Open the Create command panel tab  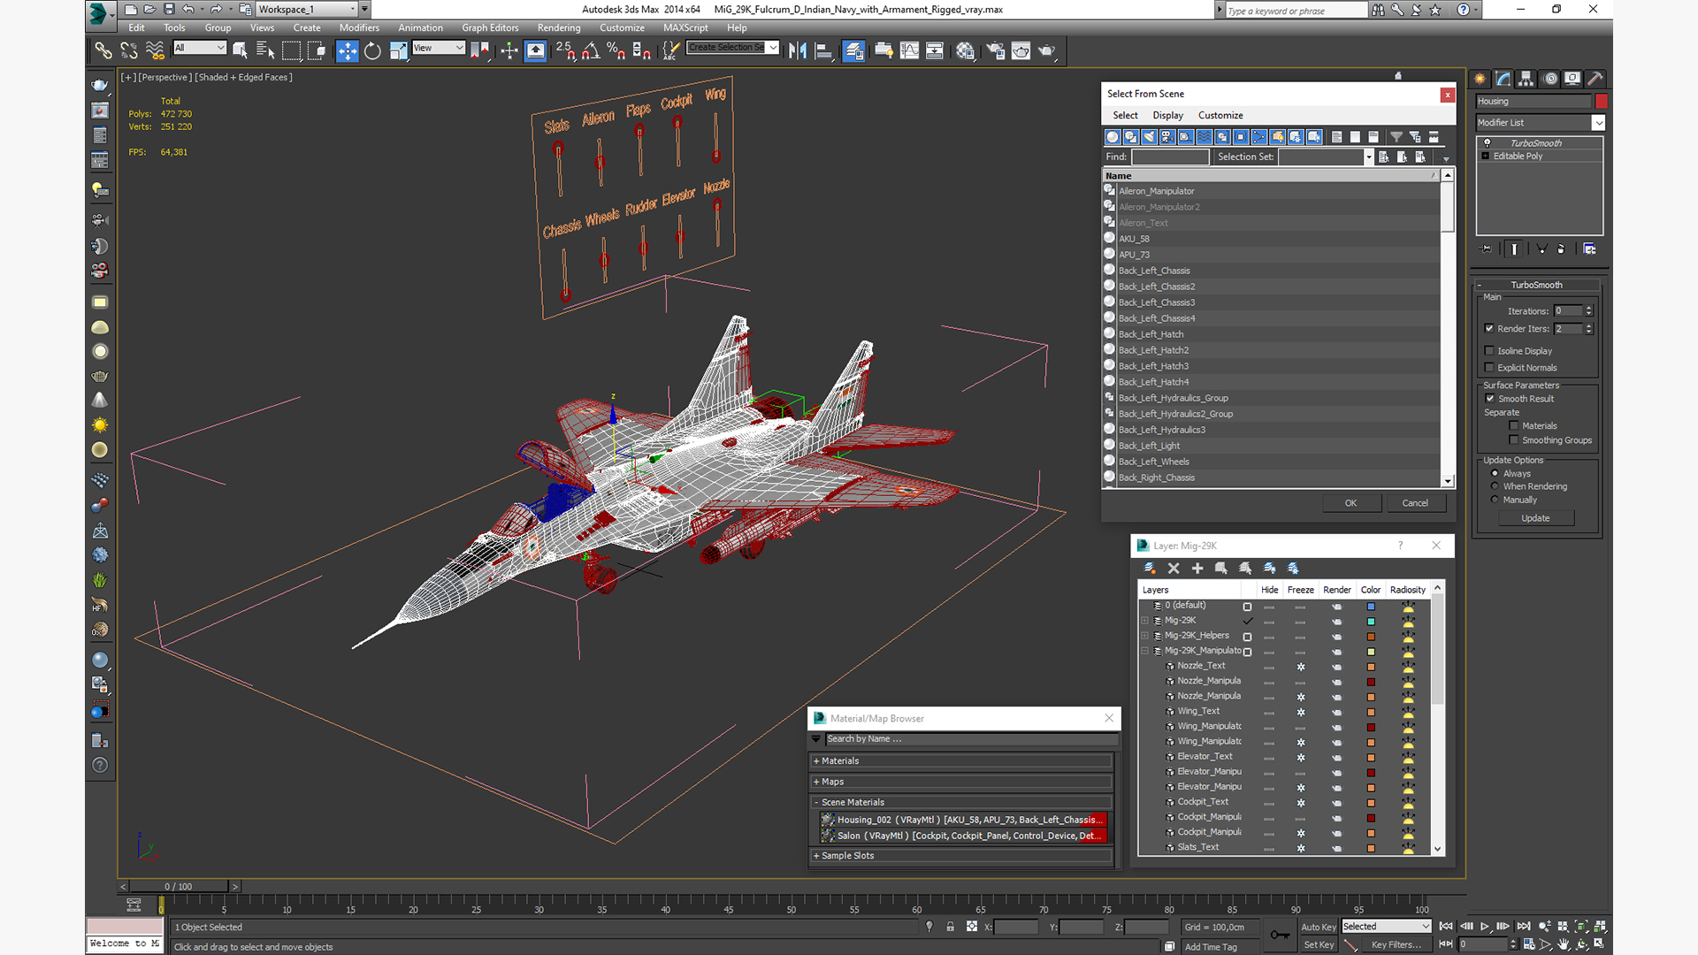1480,79
